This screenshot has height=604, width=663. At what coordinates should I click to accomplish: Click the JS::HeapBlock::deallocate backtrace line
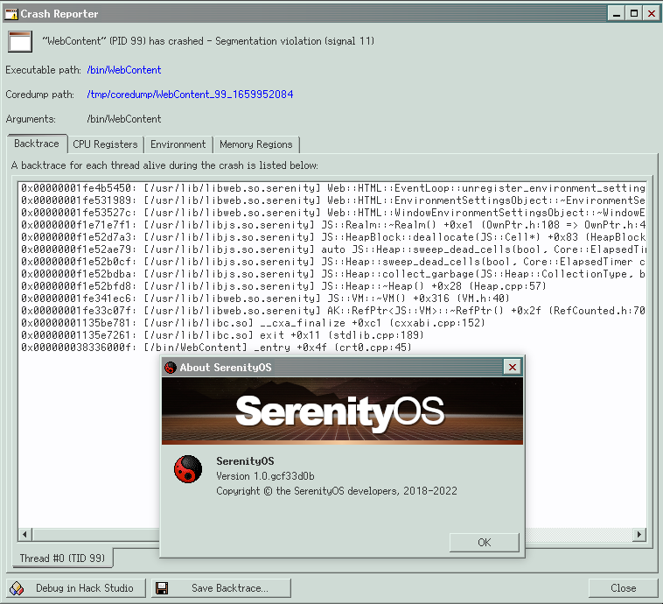click(x=333, y=237)
